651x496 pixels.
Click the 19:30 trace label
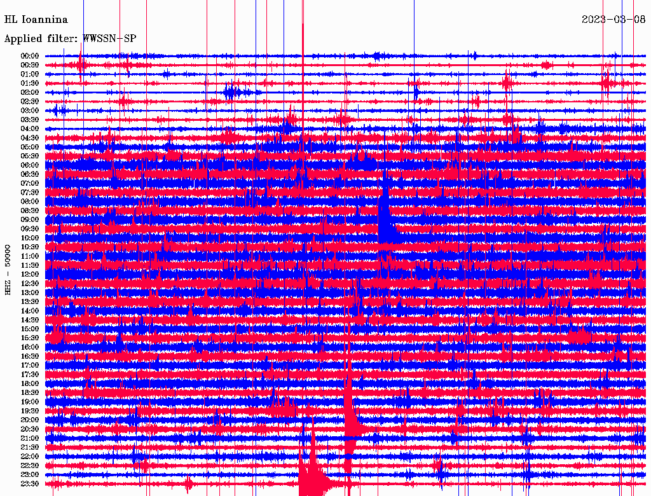30,411
